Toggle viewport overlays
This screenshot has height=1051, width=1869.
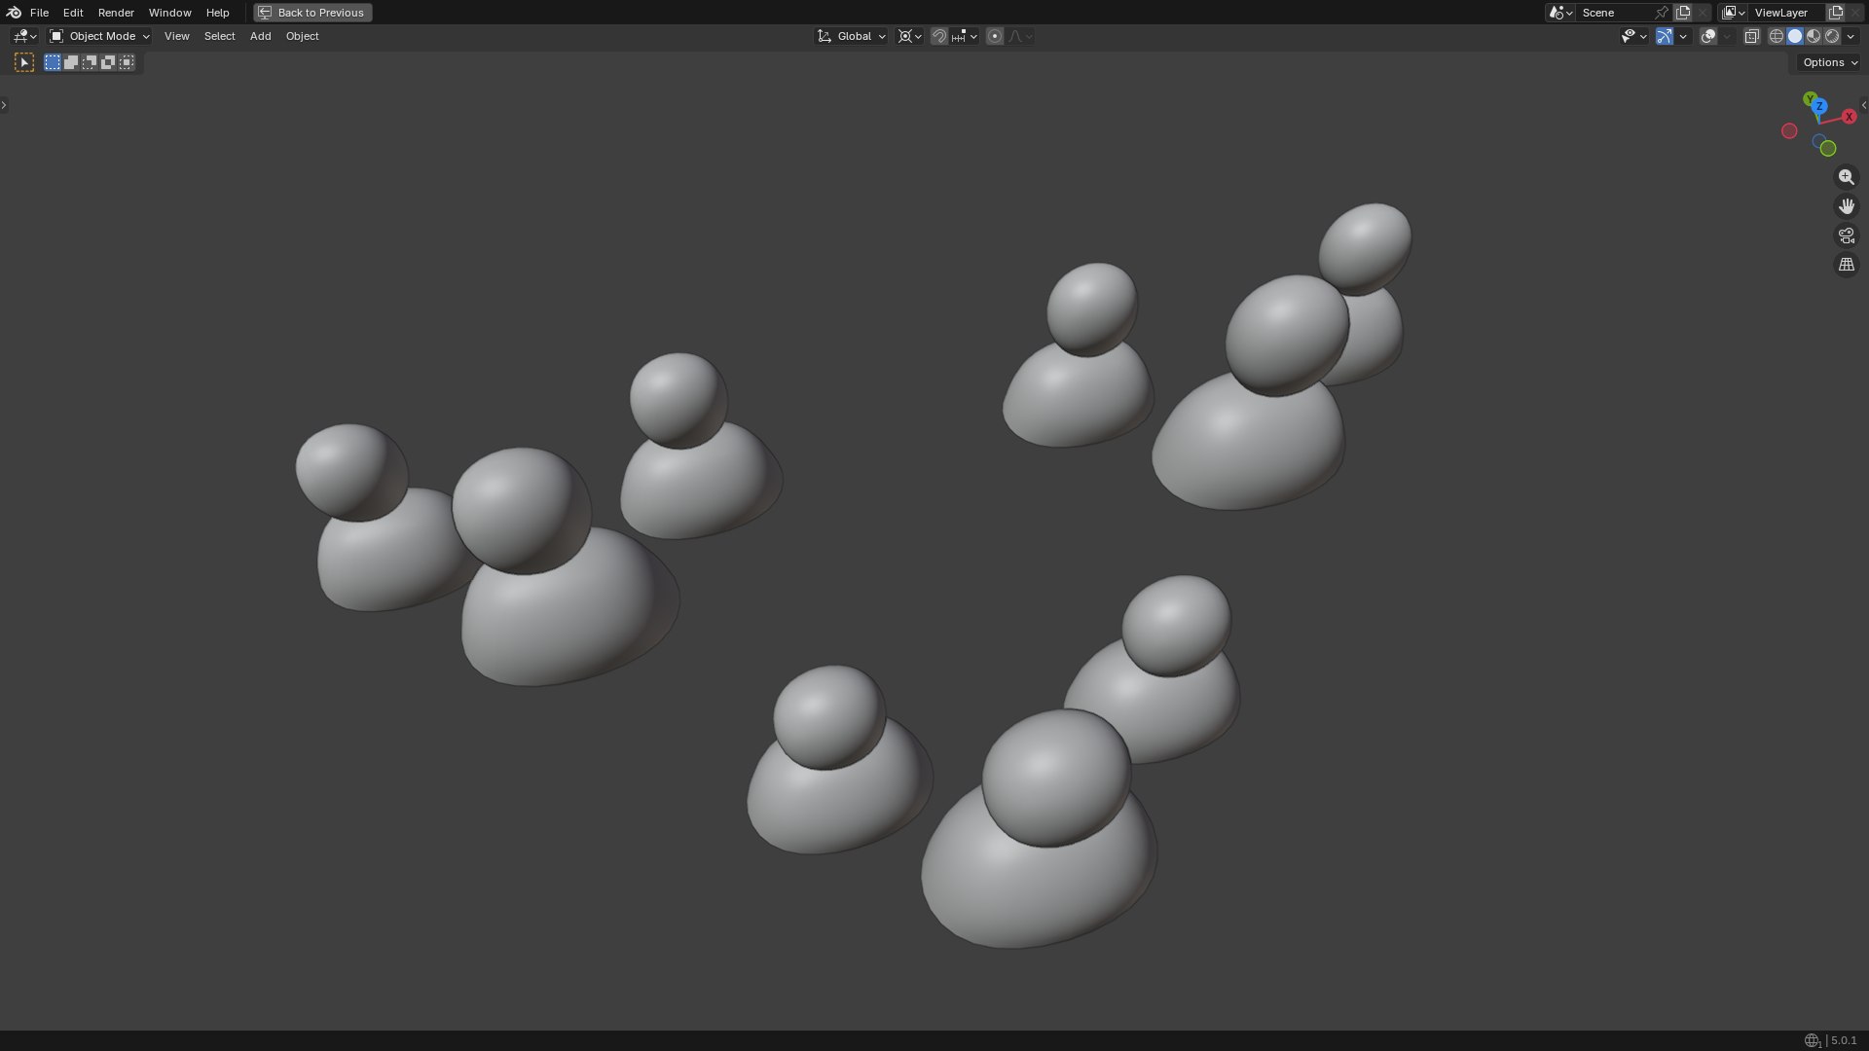(1708, 36)
